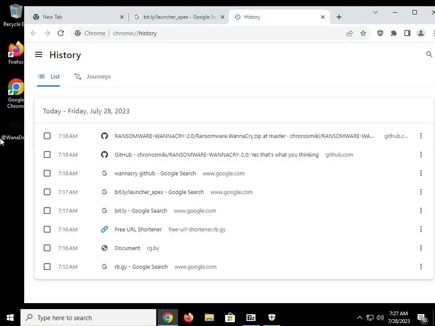Open the uBlock Origin shield extension icon
This screenshot has height=326, width=435.
pos(380,33)
